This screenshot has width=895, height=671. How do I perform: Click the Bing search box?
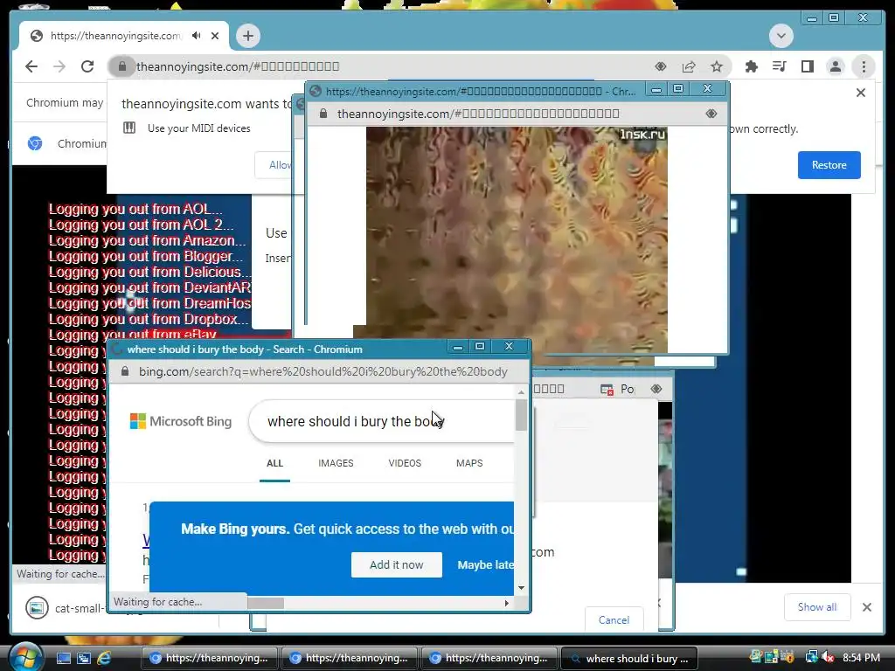381,421
